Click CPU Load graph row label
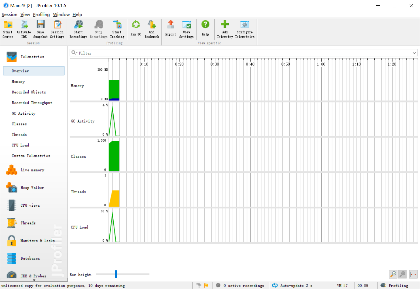The height and width of the screenshot is (289, 420). coord(79,227)
